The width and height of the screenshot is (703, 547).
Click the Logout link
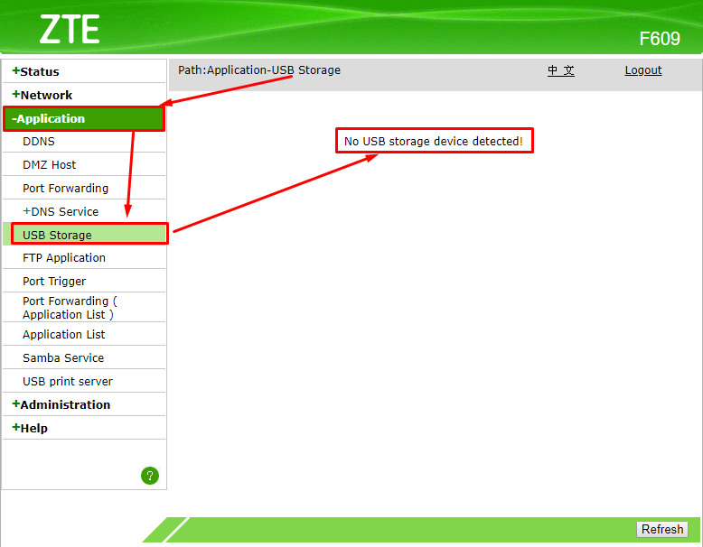(x=643, y=70)
